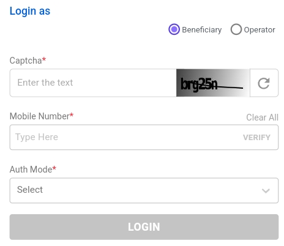Image resolution: width=284 pixels, height=246 pixels.
Task: Focus the captcha 'Enter the text' field
Action: tap(93, 83)
